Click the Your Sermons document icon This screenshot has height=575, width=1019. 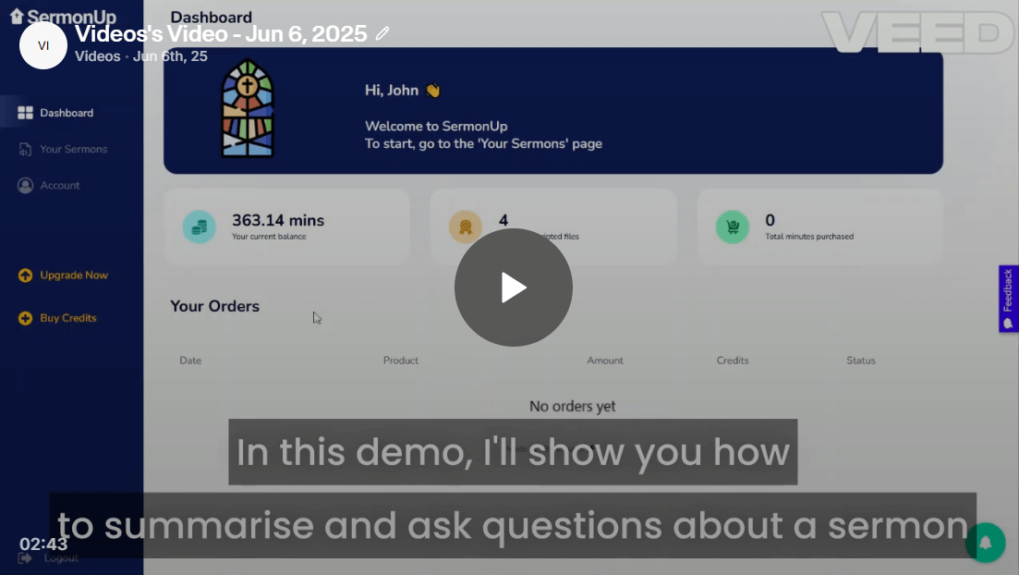(x=25, y=149)
